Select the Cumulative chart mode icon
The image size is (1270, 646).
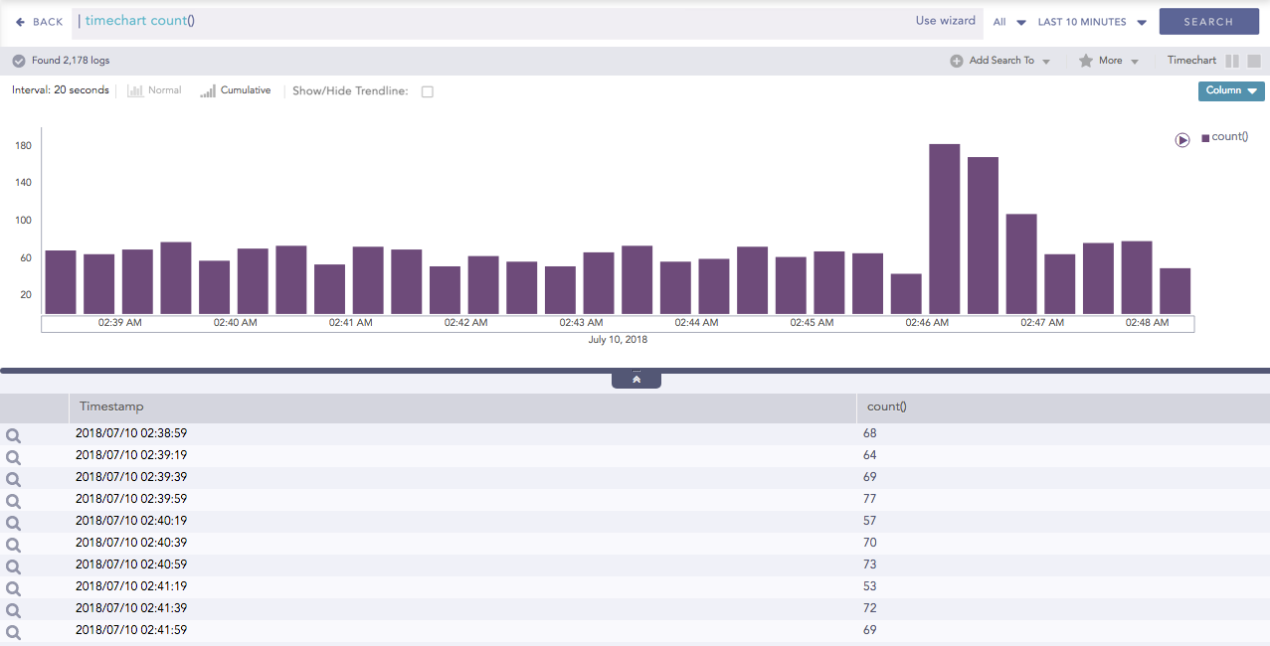pyautogui.click(x=208, y=91)
